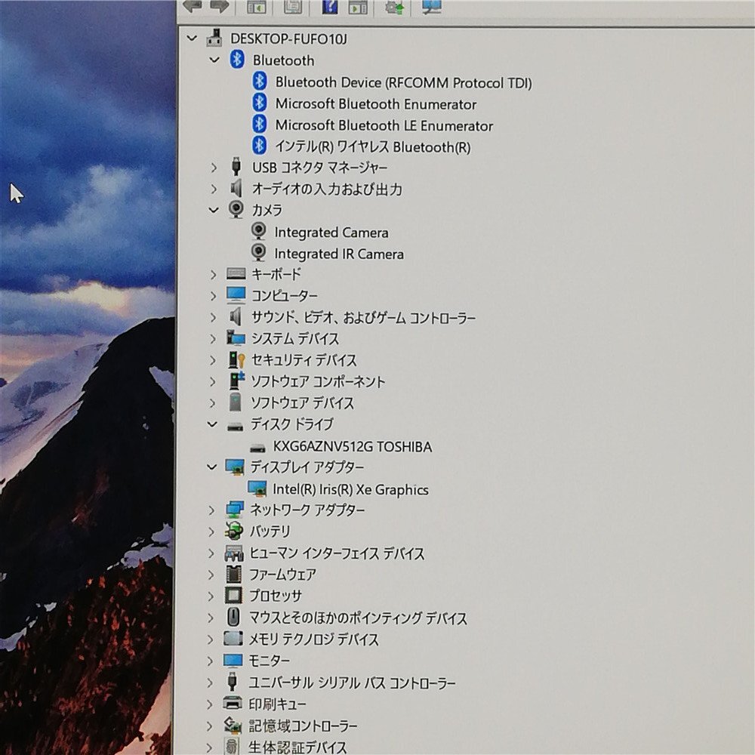The width and height of the screenshot is (755, 755).
Task: Click the display adapter icon for Intel(R) Iris(R) Xe Graphics
Action: (257, 488)
